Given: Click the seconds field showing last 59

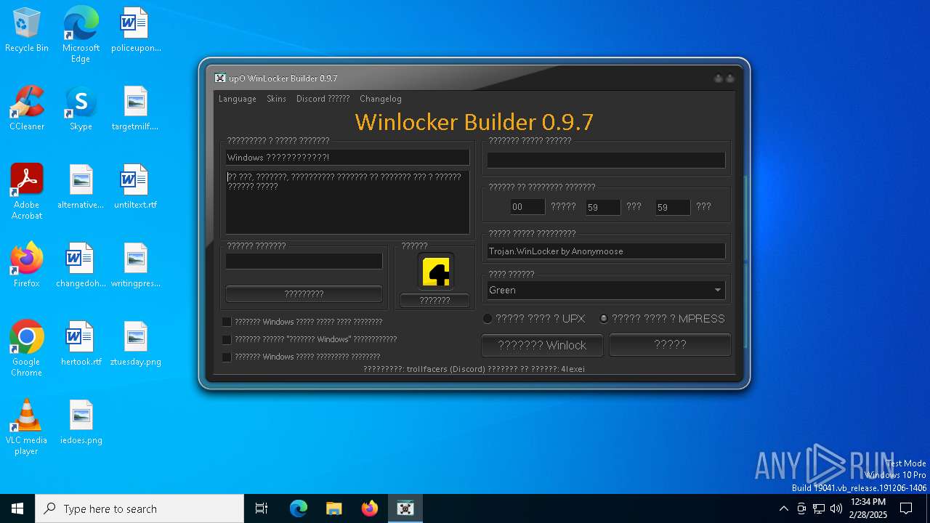Looking at the screenshot, I should click(673, 207).
